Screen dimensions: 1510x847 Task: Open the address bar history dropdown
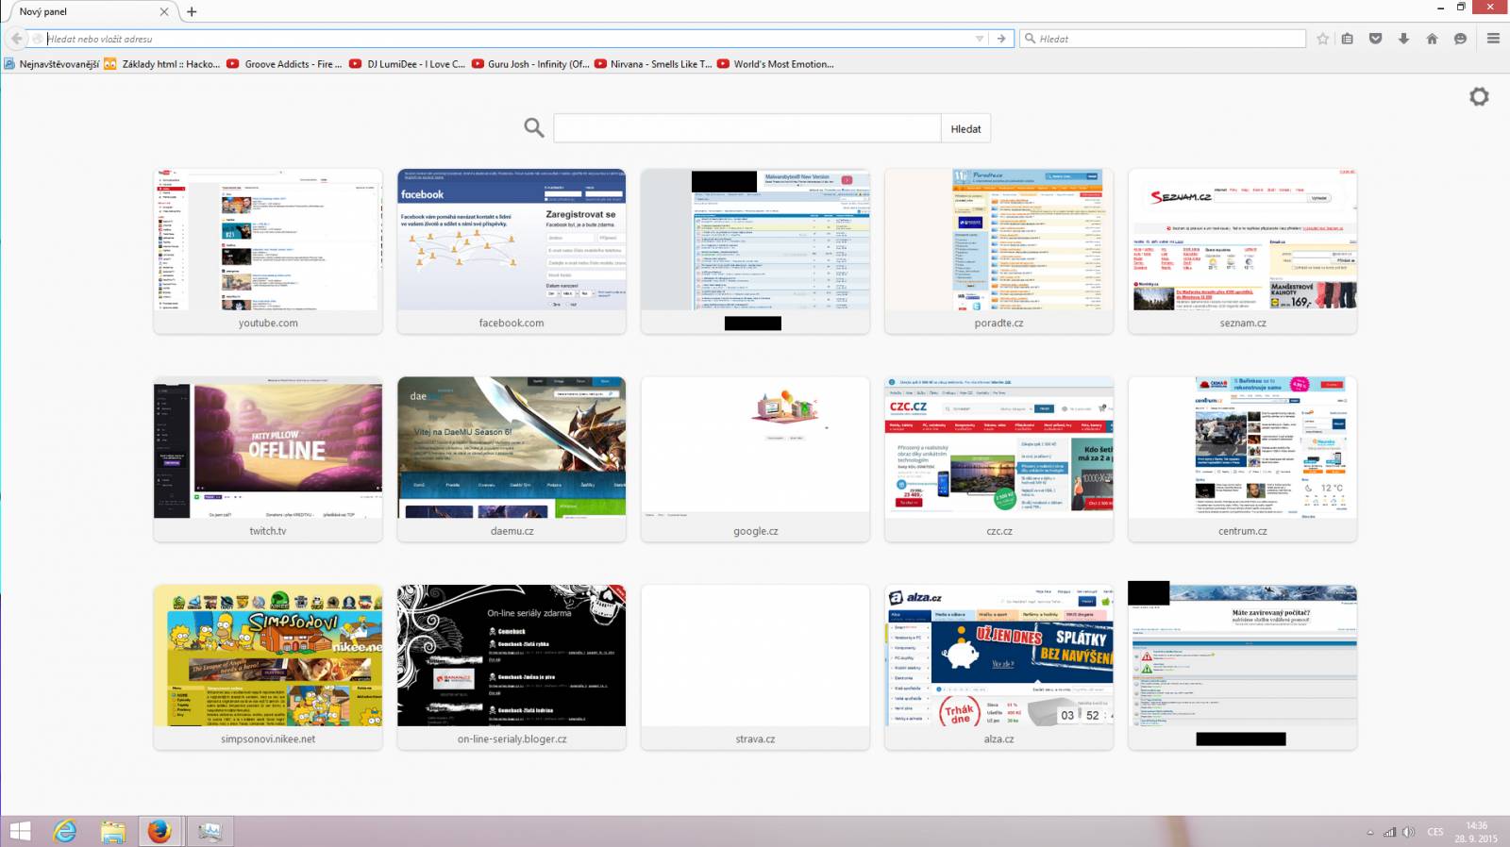979,39
